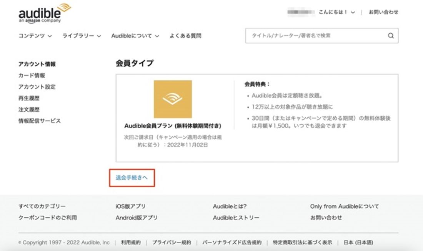423x251 pixels.
Task: Click the search magnifier icon
Action: click(391, 36)
